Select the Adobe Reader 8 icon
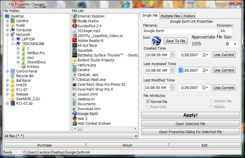 75,40
